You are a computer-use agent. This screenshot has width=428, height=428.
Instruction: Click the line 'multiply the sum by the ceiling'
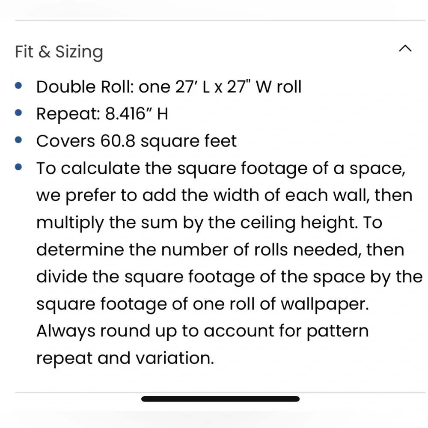click(209, 223)
